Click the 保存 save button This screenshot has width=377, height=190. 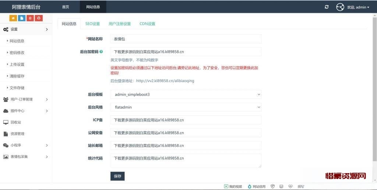[x=117, y=176]
